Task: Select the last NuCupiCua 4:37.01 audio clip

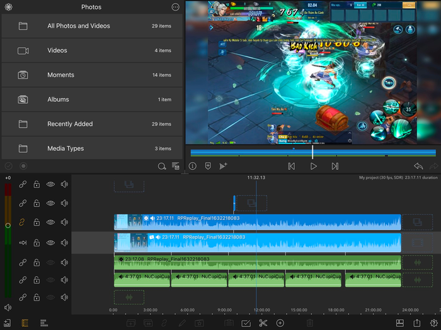Action: click(373, 280)
